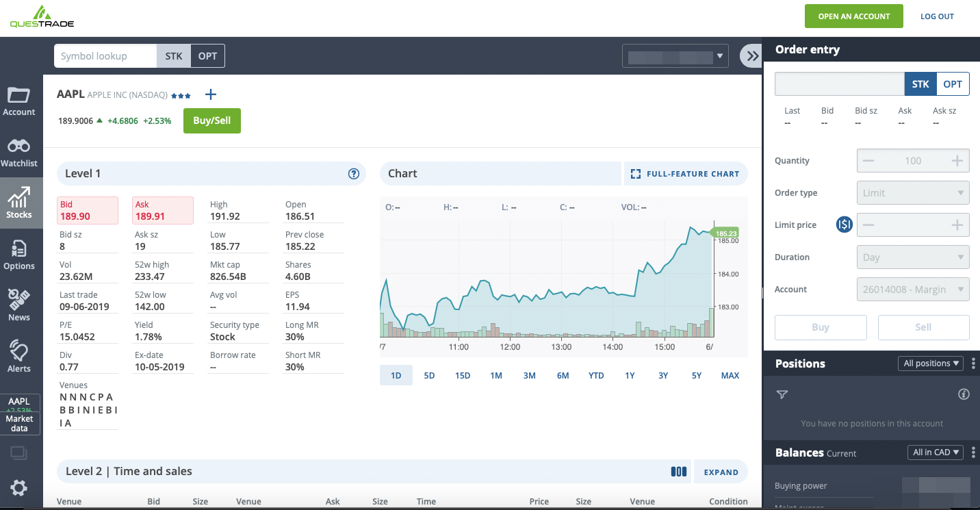Add AAPL to watchlist with plus icon
This screenshot has height=510, width=980.
tap(211, 94)
